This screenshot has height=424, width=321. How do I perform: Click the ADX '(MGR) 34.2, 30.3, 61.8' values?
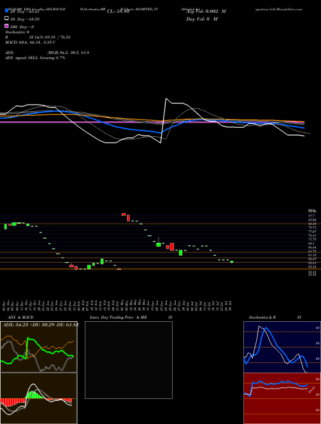pos(68,53)
